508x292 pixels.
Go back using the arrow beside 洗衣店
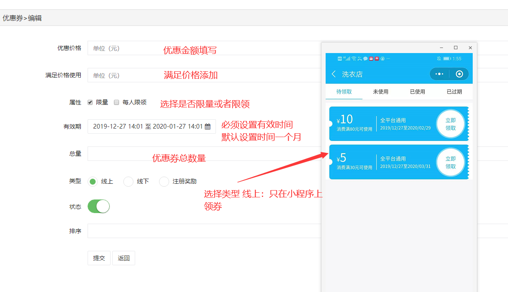click(x=334, y=74)
